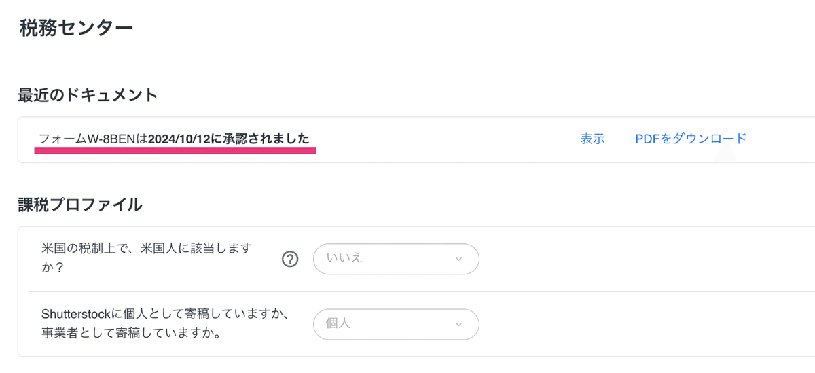815x373 pixels.
Task: Select the フォームW-8BEN approval message text
Action: tap(174, 139)
